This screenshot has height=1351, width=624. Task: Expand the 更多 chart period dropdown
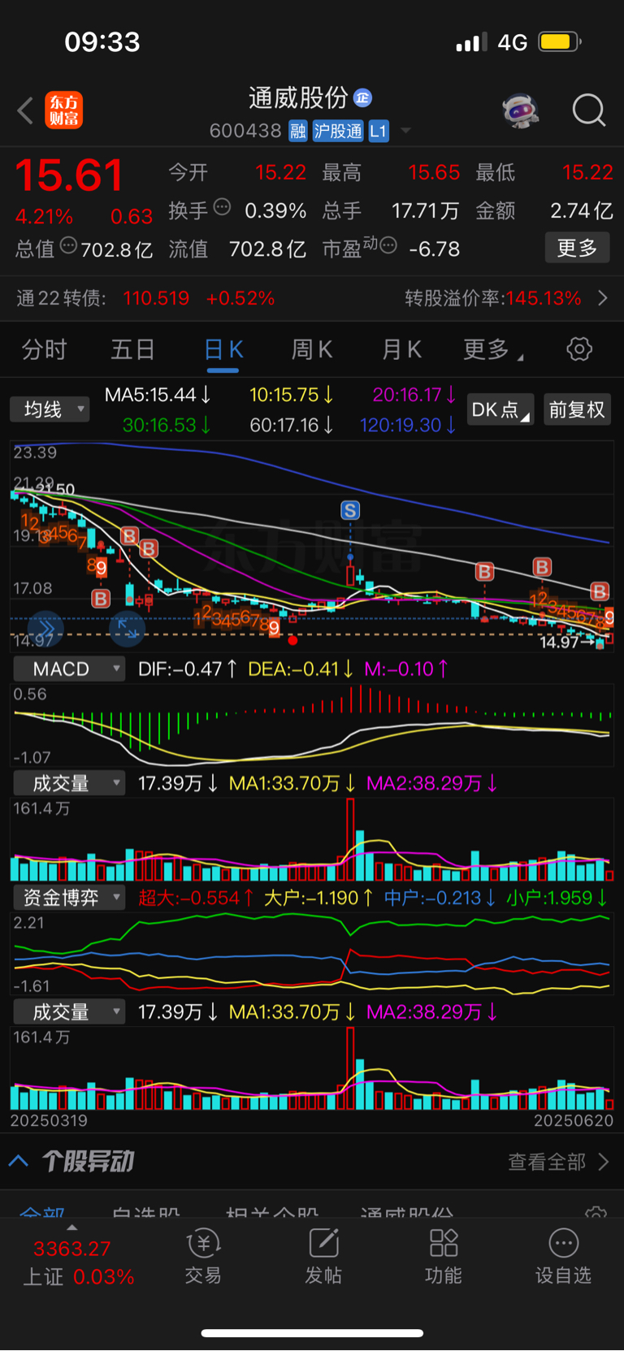[x=492, y=349]
